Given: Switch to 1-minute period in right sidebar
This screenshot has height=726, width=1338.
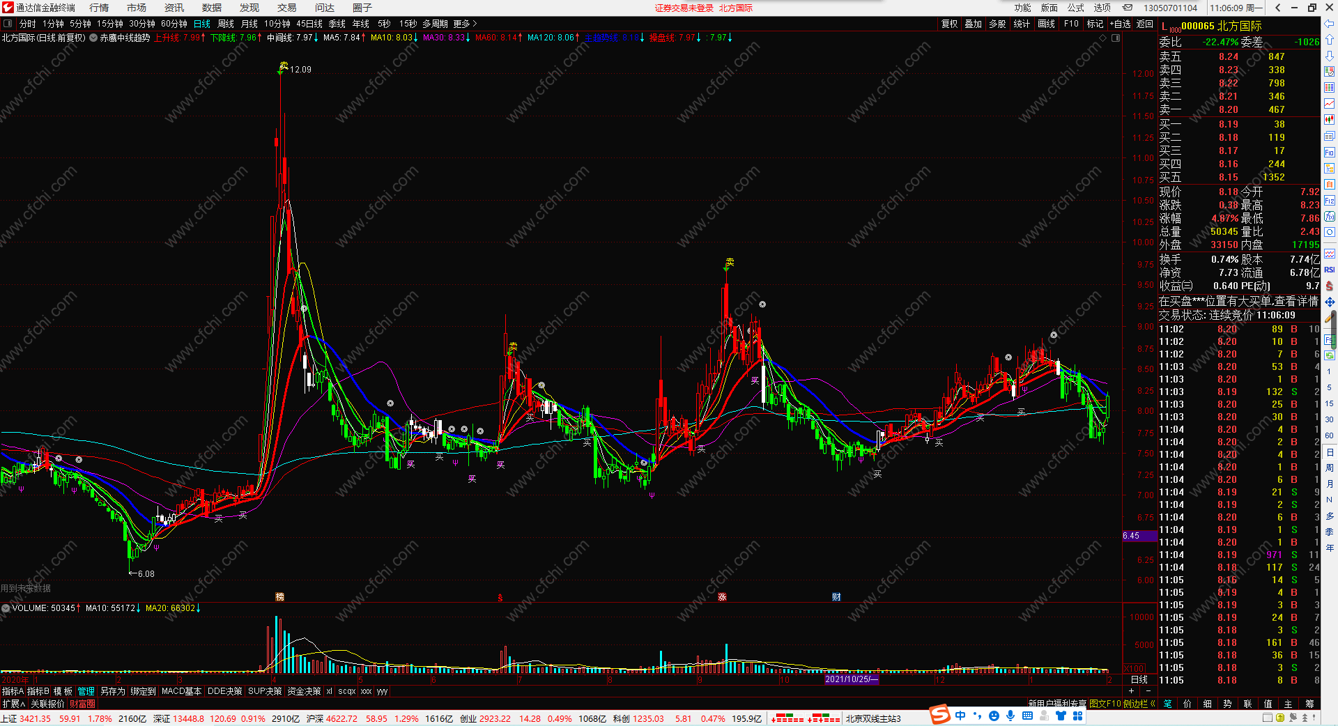Looking at the screenshot, I should click(1330, 371).
